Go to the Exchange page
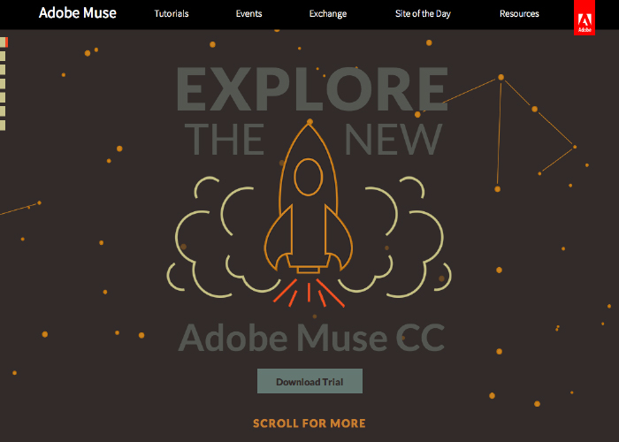This screenshot has width=619, height=442. point(328,13)
